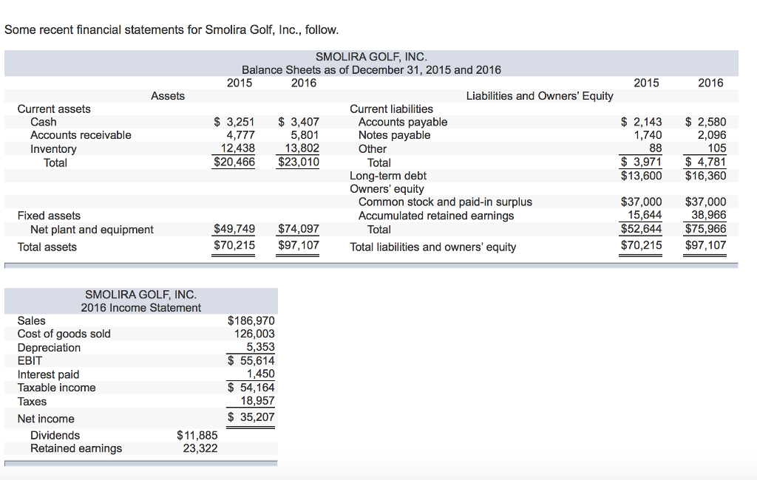Viewport: 757px width, 480px height.
Task: Select net income value $35,207
Action: 251,417
